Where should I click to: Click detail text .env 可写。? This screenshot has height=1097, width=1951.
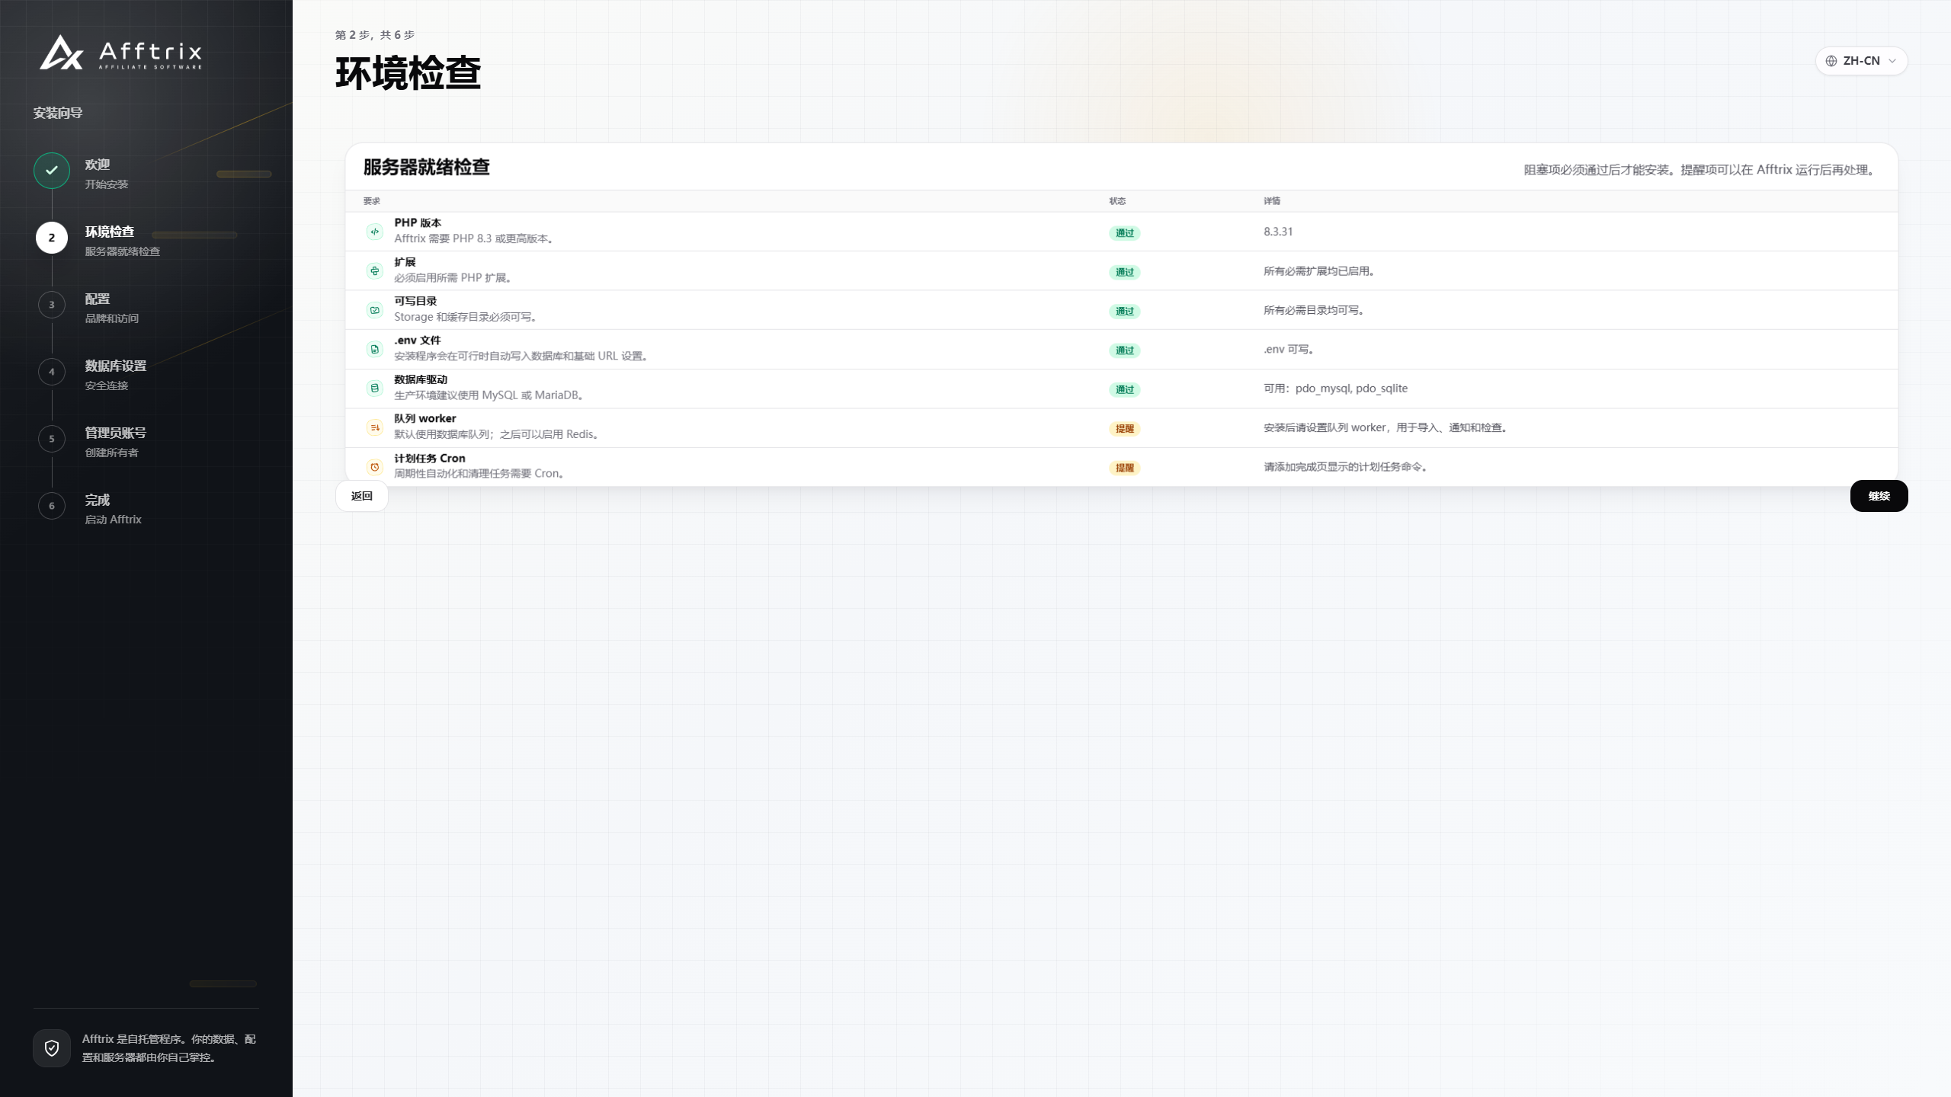coord(1289,350)
